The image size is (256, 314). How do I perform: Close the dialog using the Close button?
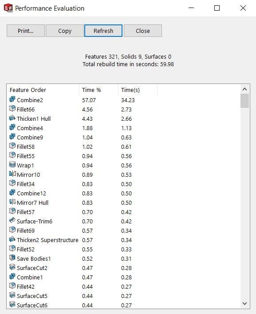pyautogui.click(x=143, y=31)
